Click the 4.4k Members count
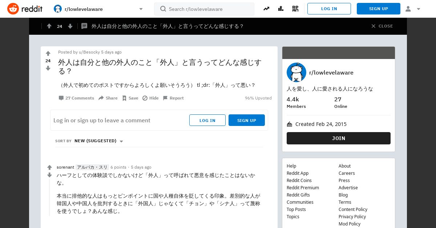Viewport: 436px width, 228px height. pyautogui.click(x=296, y=102)
